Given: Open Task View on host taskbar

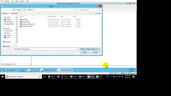Looking at the screenshot, I should click(44, 77).
